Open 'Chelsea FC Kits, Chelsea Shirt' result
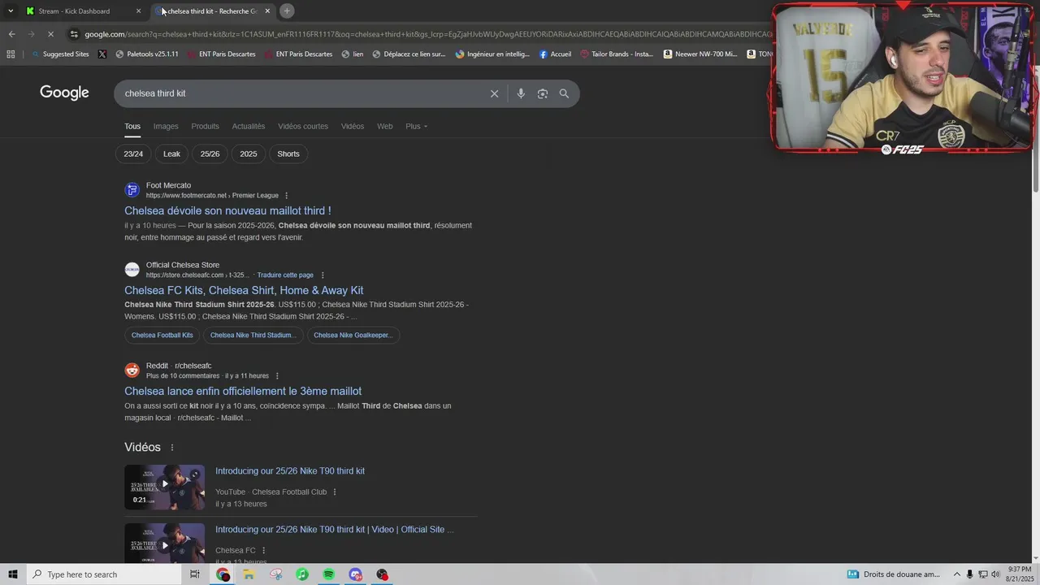Image resolution: width=1040 pixels, height=585 pixels. pyautogui.click(x=244, y=291)
